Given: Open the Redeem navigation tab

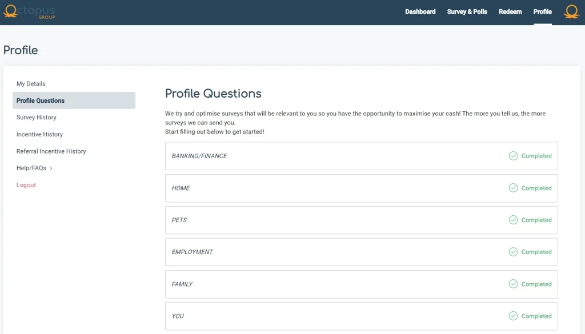Looking at the screenshot, I should 510,12.
